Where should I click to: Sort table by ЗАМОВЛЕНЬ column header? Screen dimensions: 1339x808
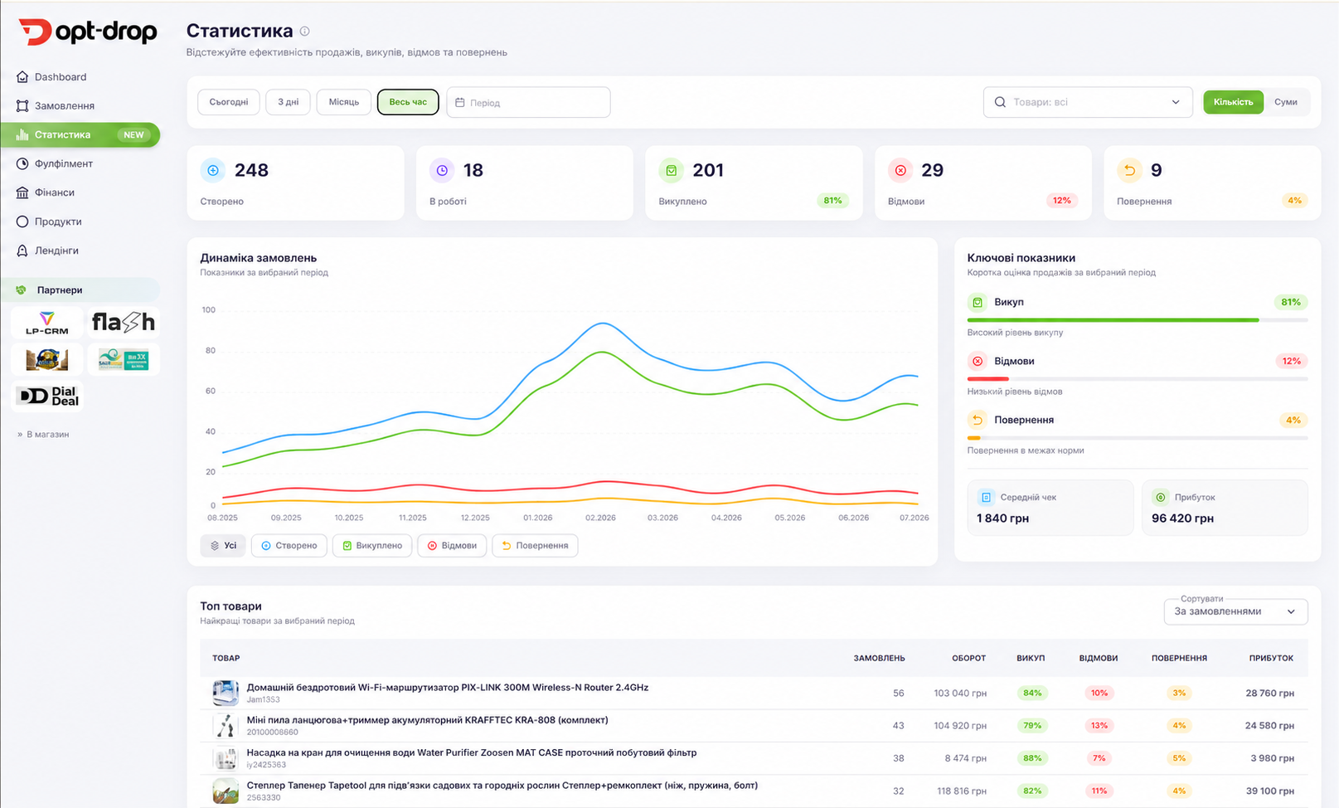[x=879, y=659]
